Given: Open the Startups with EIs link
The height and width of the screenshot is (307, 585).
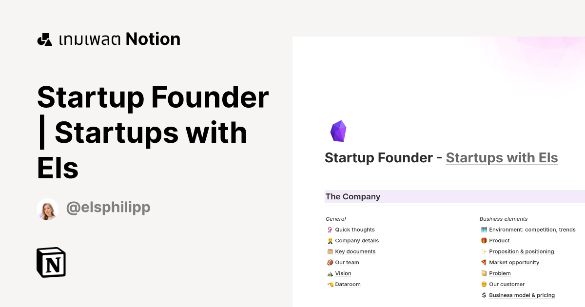Looking at the screenshot, I should [502, 157].
